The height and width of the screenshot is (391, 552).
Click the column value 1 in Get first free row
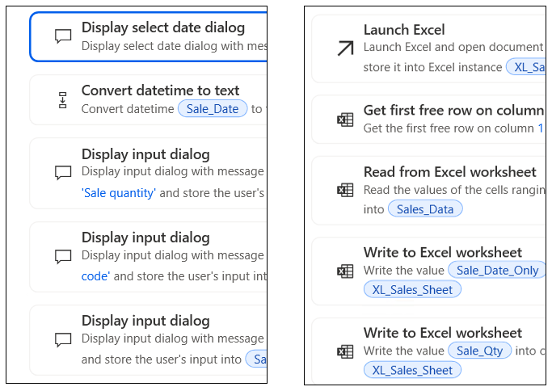click(541, 128)
